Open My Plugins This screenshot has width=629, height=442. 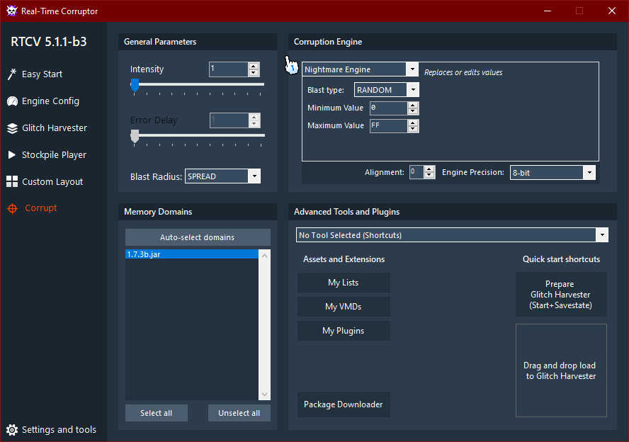tap(344, 331)
